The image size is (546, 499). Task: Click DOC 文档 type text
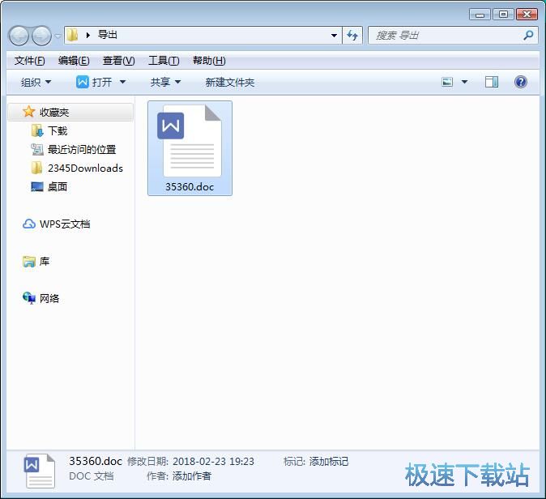click(x=92, y=476)
